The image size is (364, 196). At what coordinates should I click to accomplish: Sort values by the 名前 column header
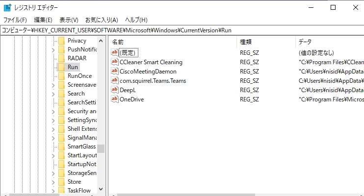tap(173, 42)
